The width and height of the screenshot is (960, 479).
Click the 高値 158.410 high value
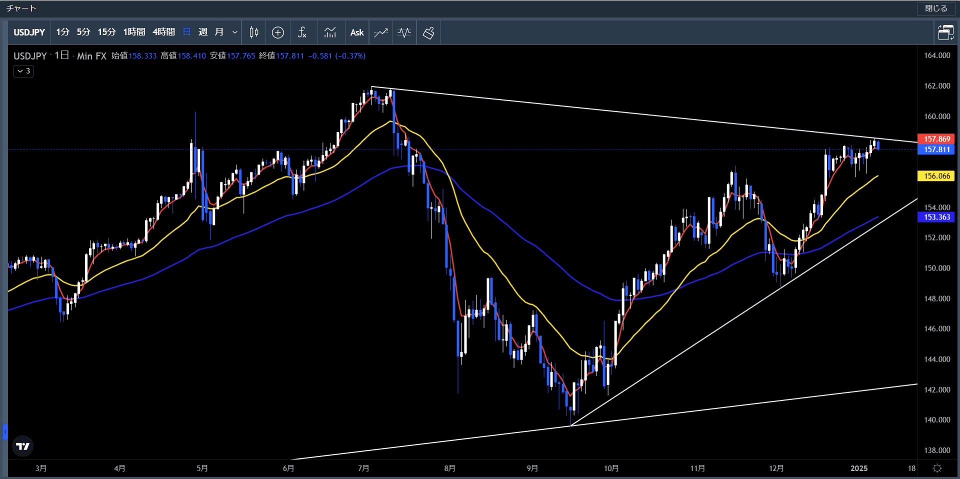click(183, 56)
